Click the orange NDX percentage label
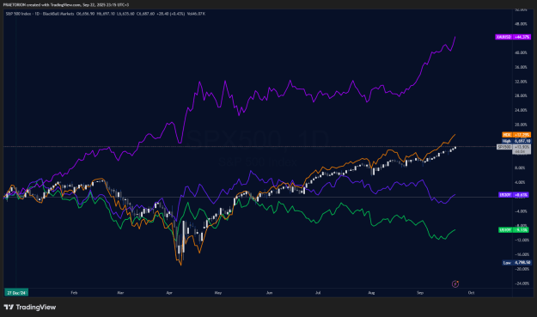 (516, 135)
